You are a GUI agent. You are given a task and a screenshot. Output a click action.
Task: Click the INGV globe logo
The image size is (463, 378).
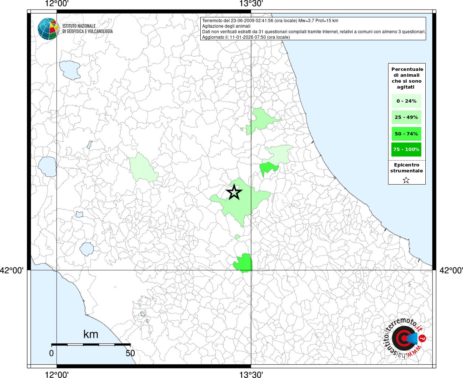[x=48, y=28]
